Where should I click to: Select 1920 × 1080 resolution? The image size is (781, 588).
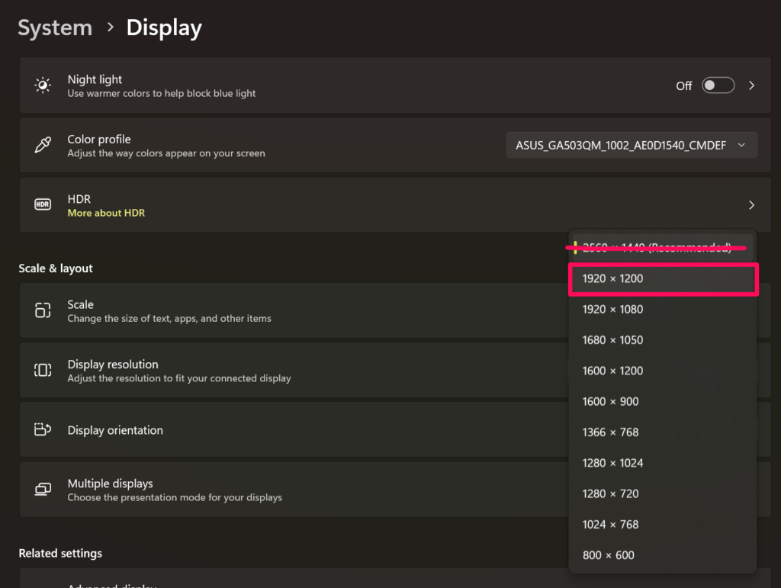(662, 310)
